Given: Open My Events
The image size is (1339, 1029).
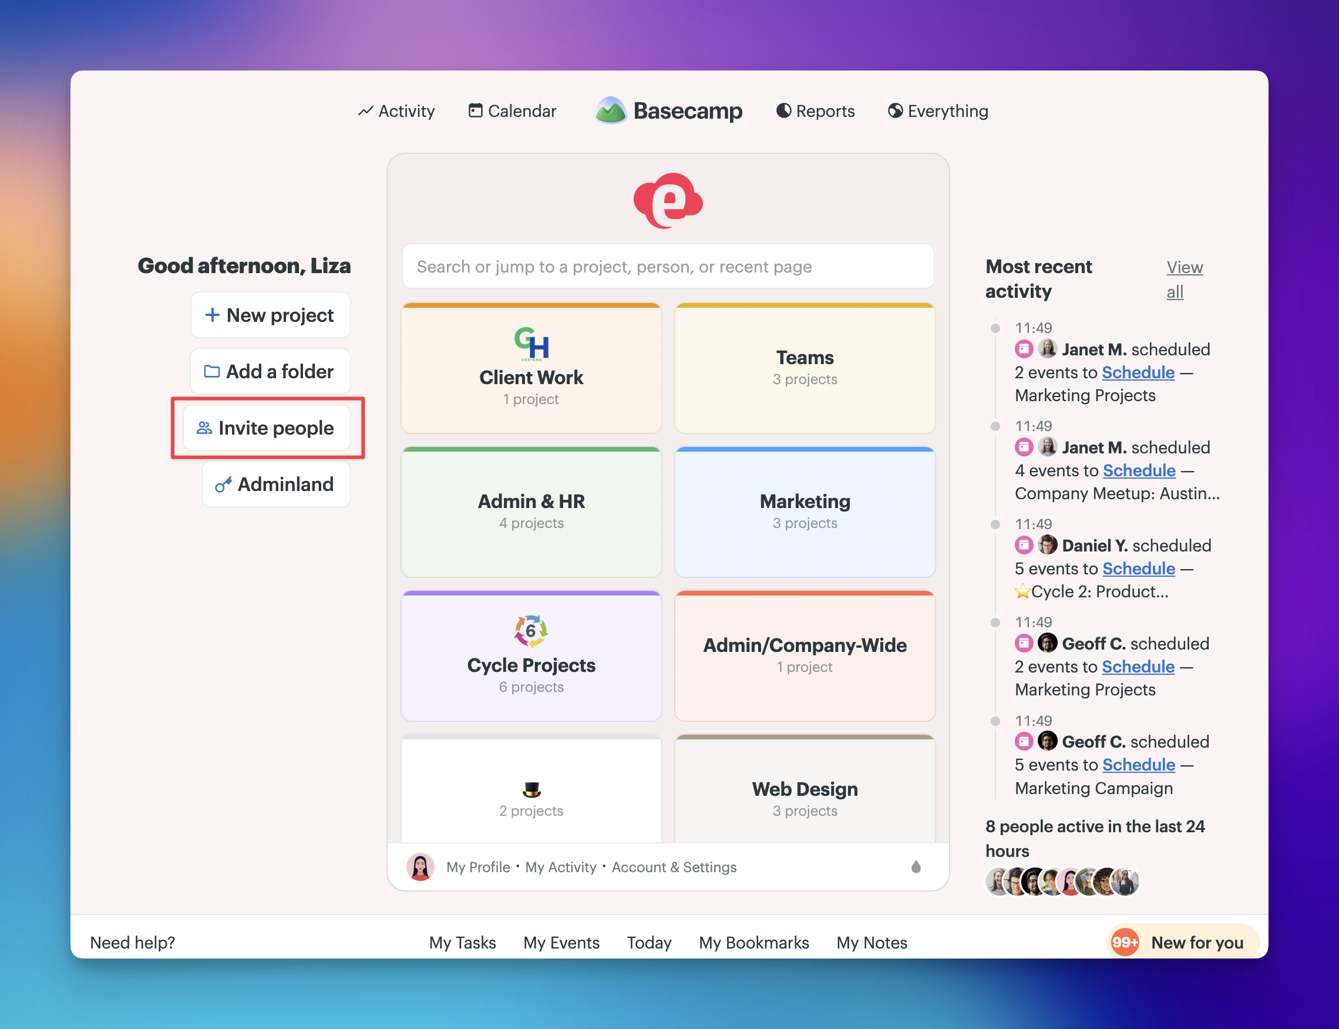Looking at the screenshot, I should click(x=561, y=943).
